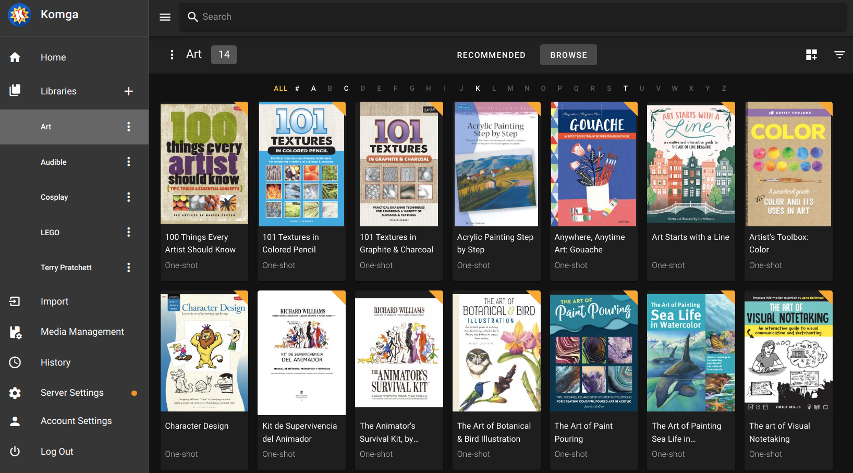
Task: Expand options for the LEGO library
Action: 128,233
